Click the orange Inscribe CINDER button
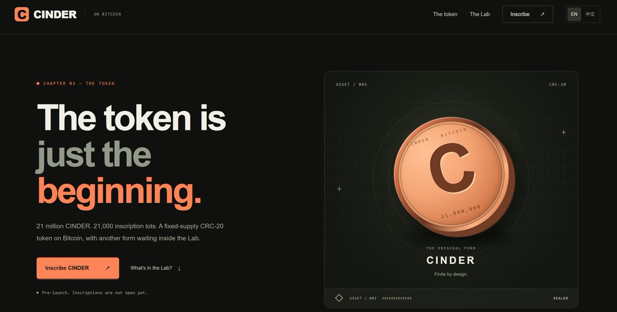The image size is (617, 312). tap(78, 268)
